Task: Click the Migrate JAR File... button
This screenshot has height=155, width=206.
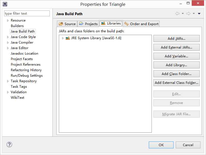Action: click(177, 114)
